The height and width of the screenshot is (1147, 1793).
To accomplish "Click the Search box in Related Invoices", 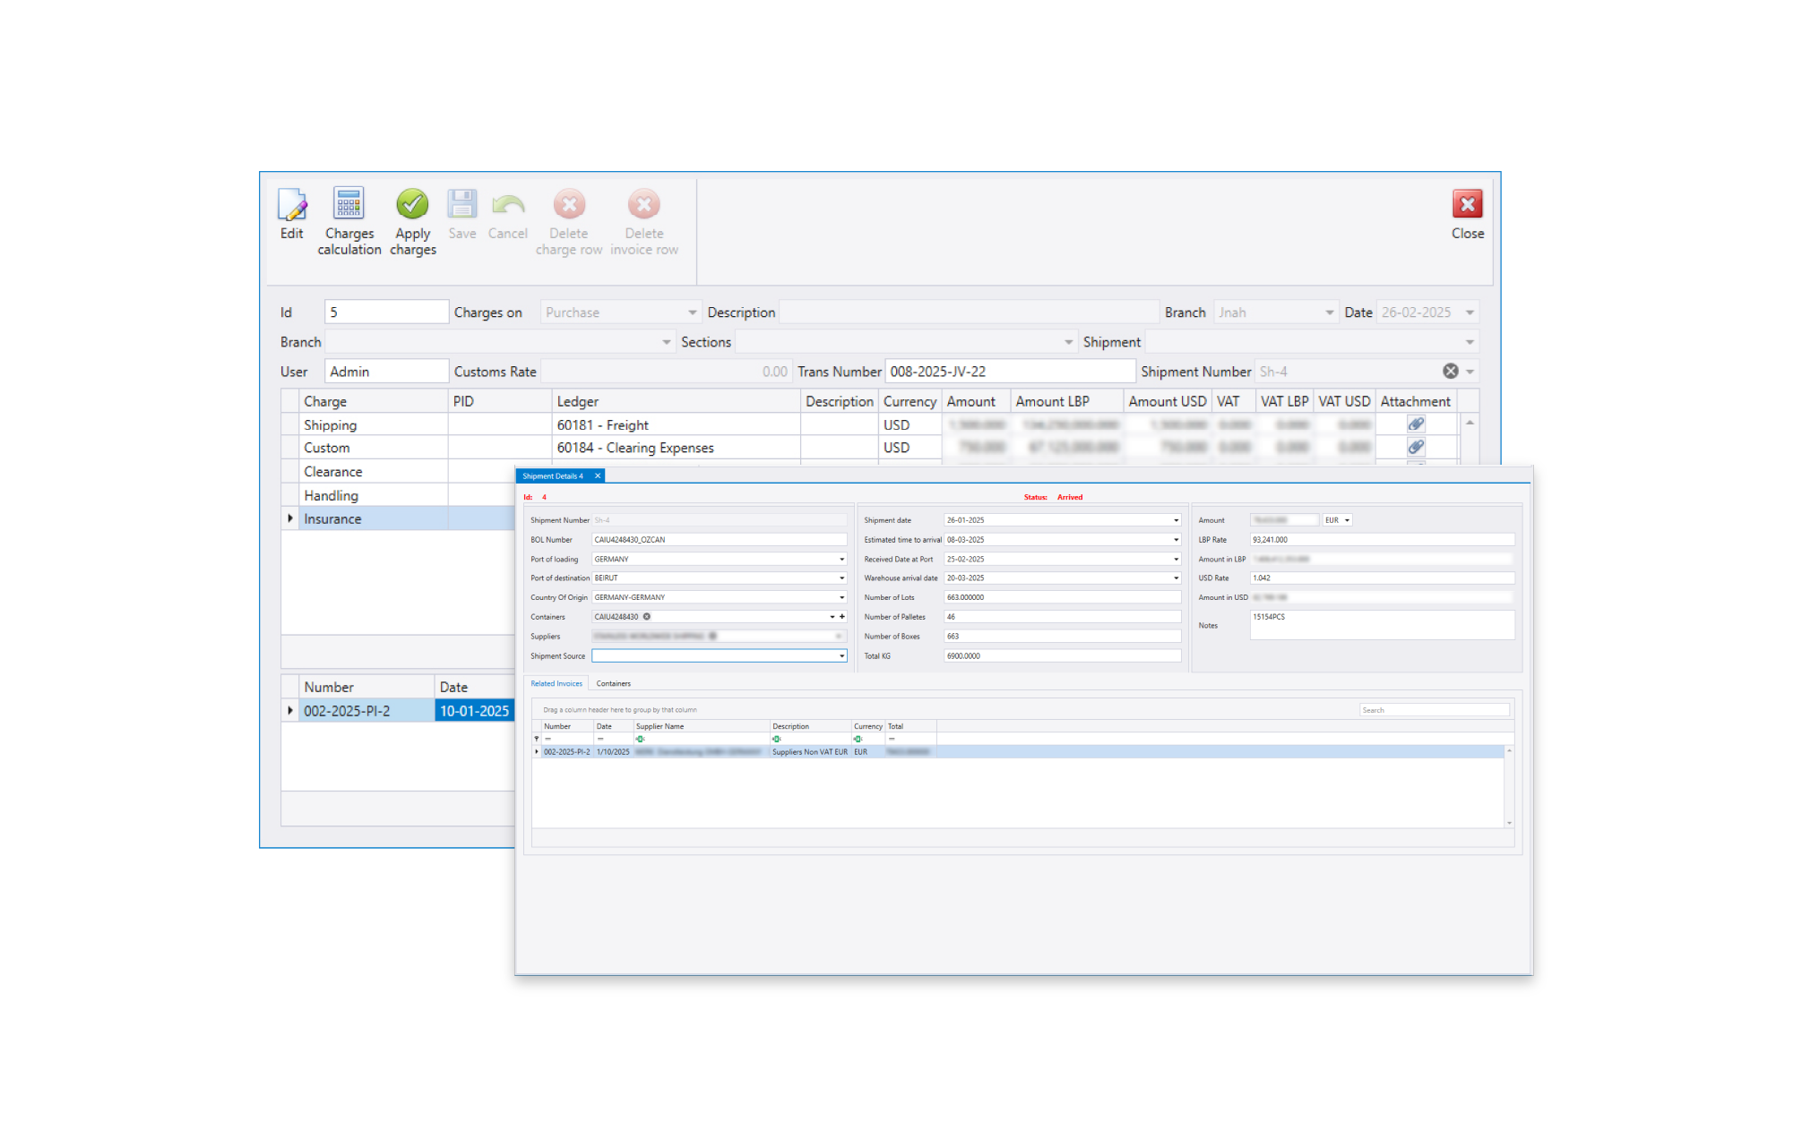I will pyautogui.click(x=1434, y=710).
